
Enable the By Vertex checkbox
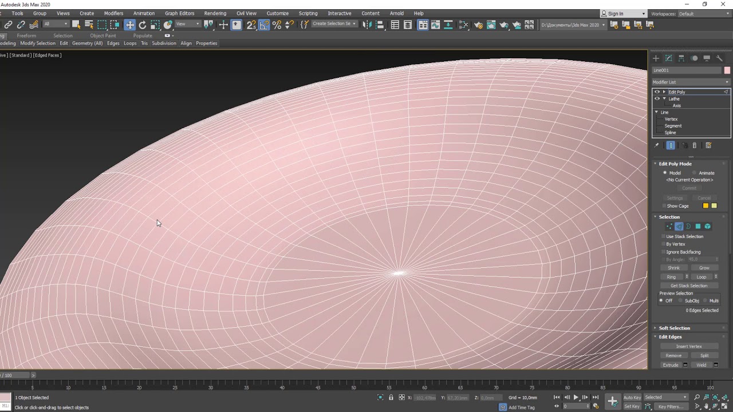[664, 244]
